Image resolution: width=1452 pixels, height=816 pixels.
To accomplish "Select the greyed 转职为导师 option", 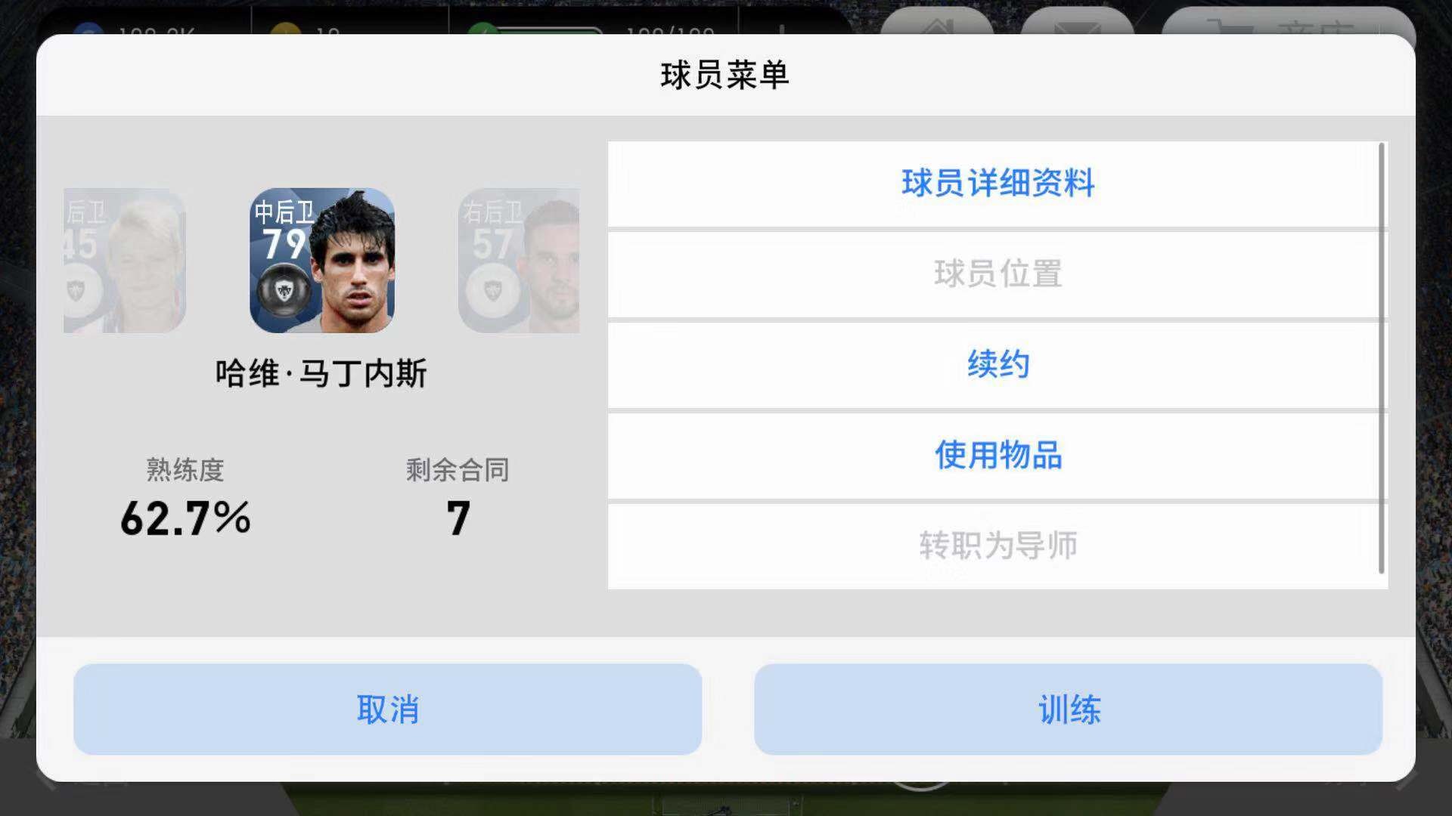I will point(997,546).
